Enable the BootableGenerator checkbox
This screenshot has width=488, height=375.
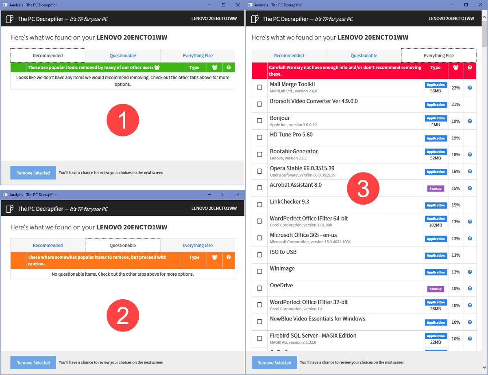pyautogui.click(x=259, y=155)
